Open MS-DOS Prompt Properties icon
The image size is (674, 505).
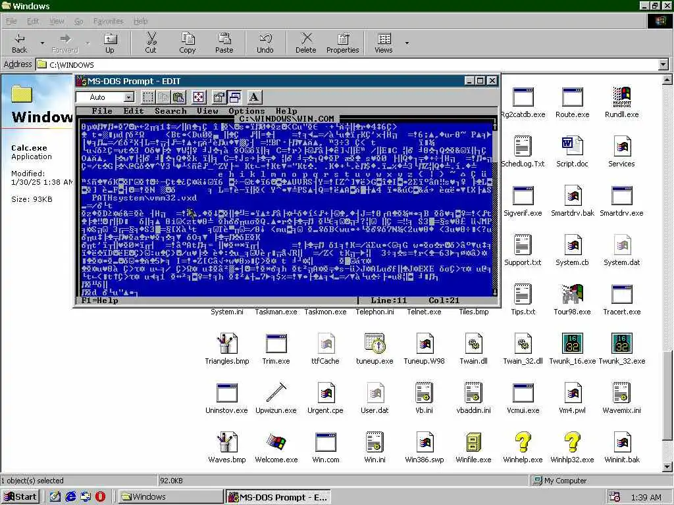pyautogui.click(x=219, y=97)
